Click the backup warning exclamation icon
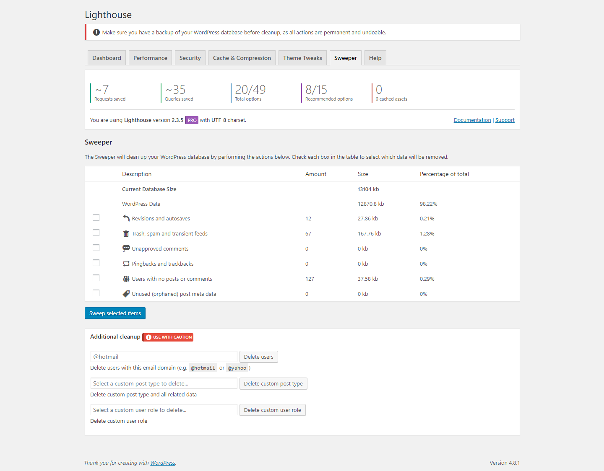 [96, 32]
